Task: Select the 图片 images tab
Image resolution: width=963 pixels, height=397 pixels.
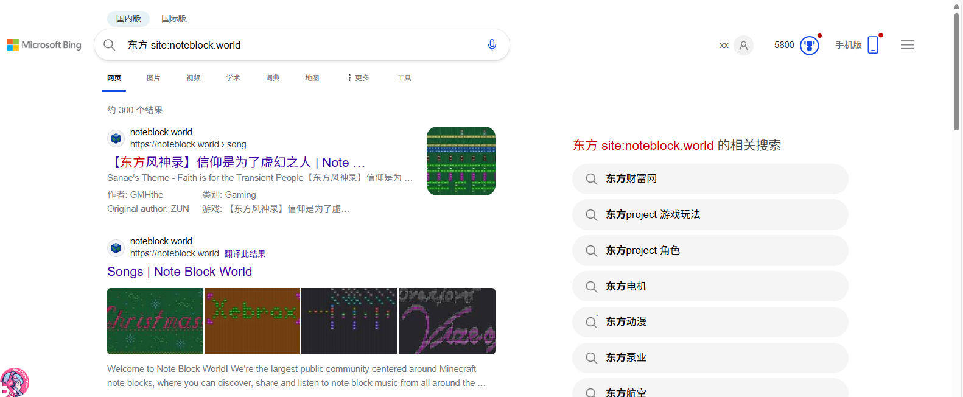Action: pyautogui.click(x=153, y=78)
